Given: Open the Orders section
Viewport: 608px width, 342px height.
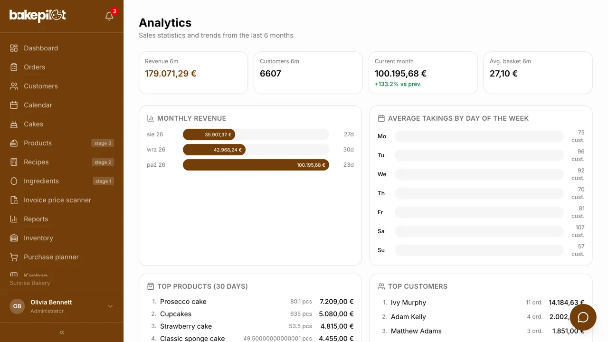Looking at the screenshot, I should [62, 67].
